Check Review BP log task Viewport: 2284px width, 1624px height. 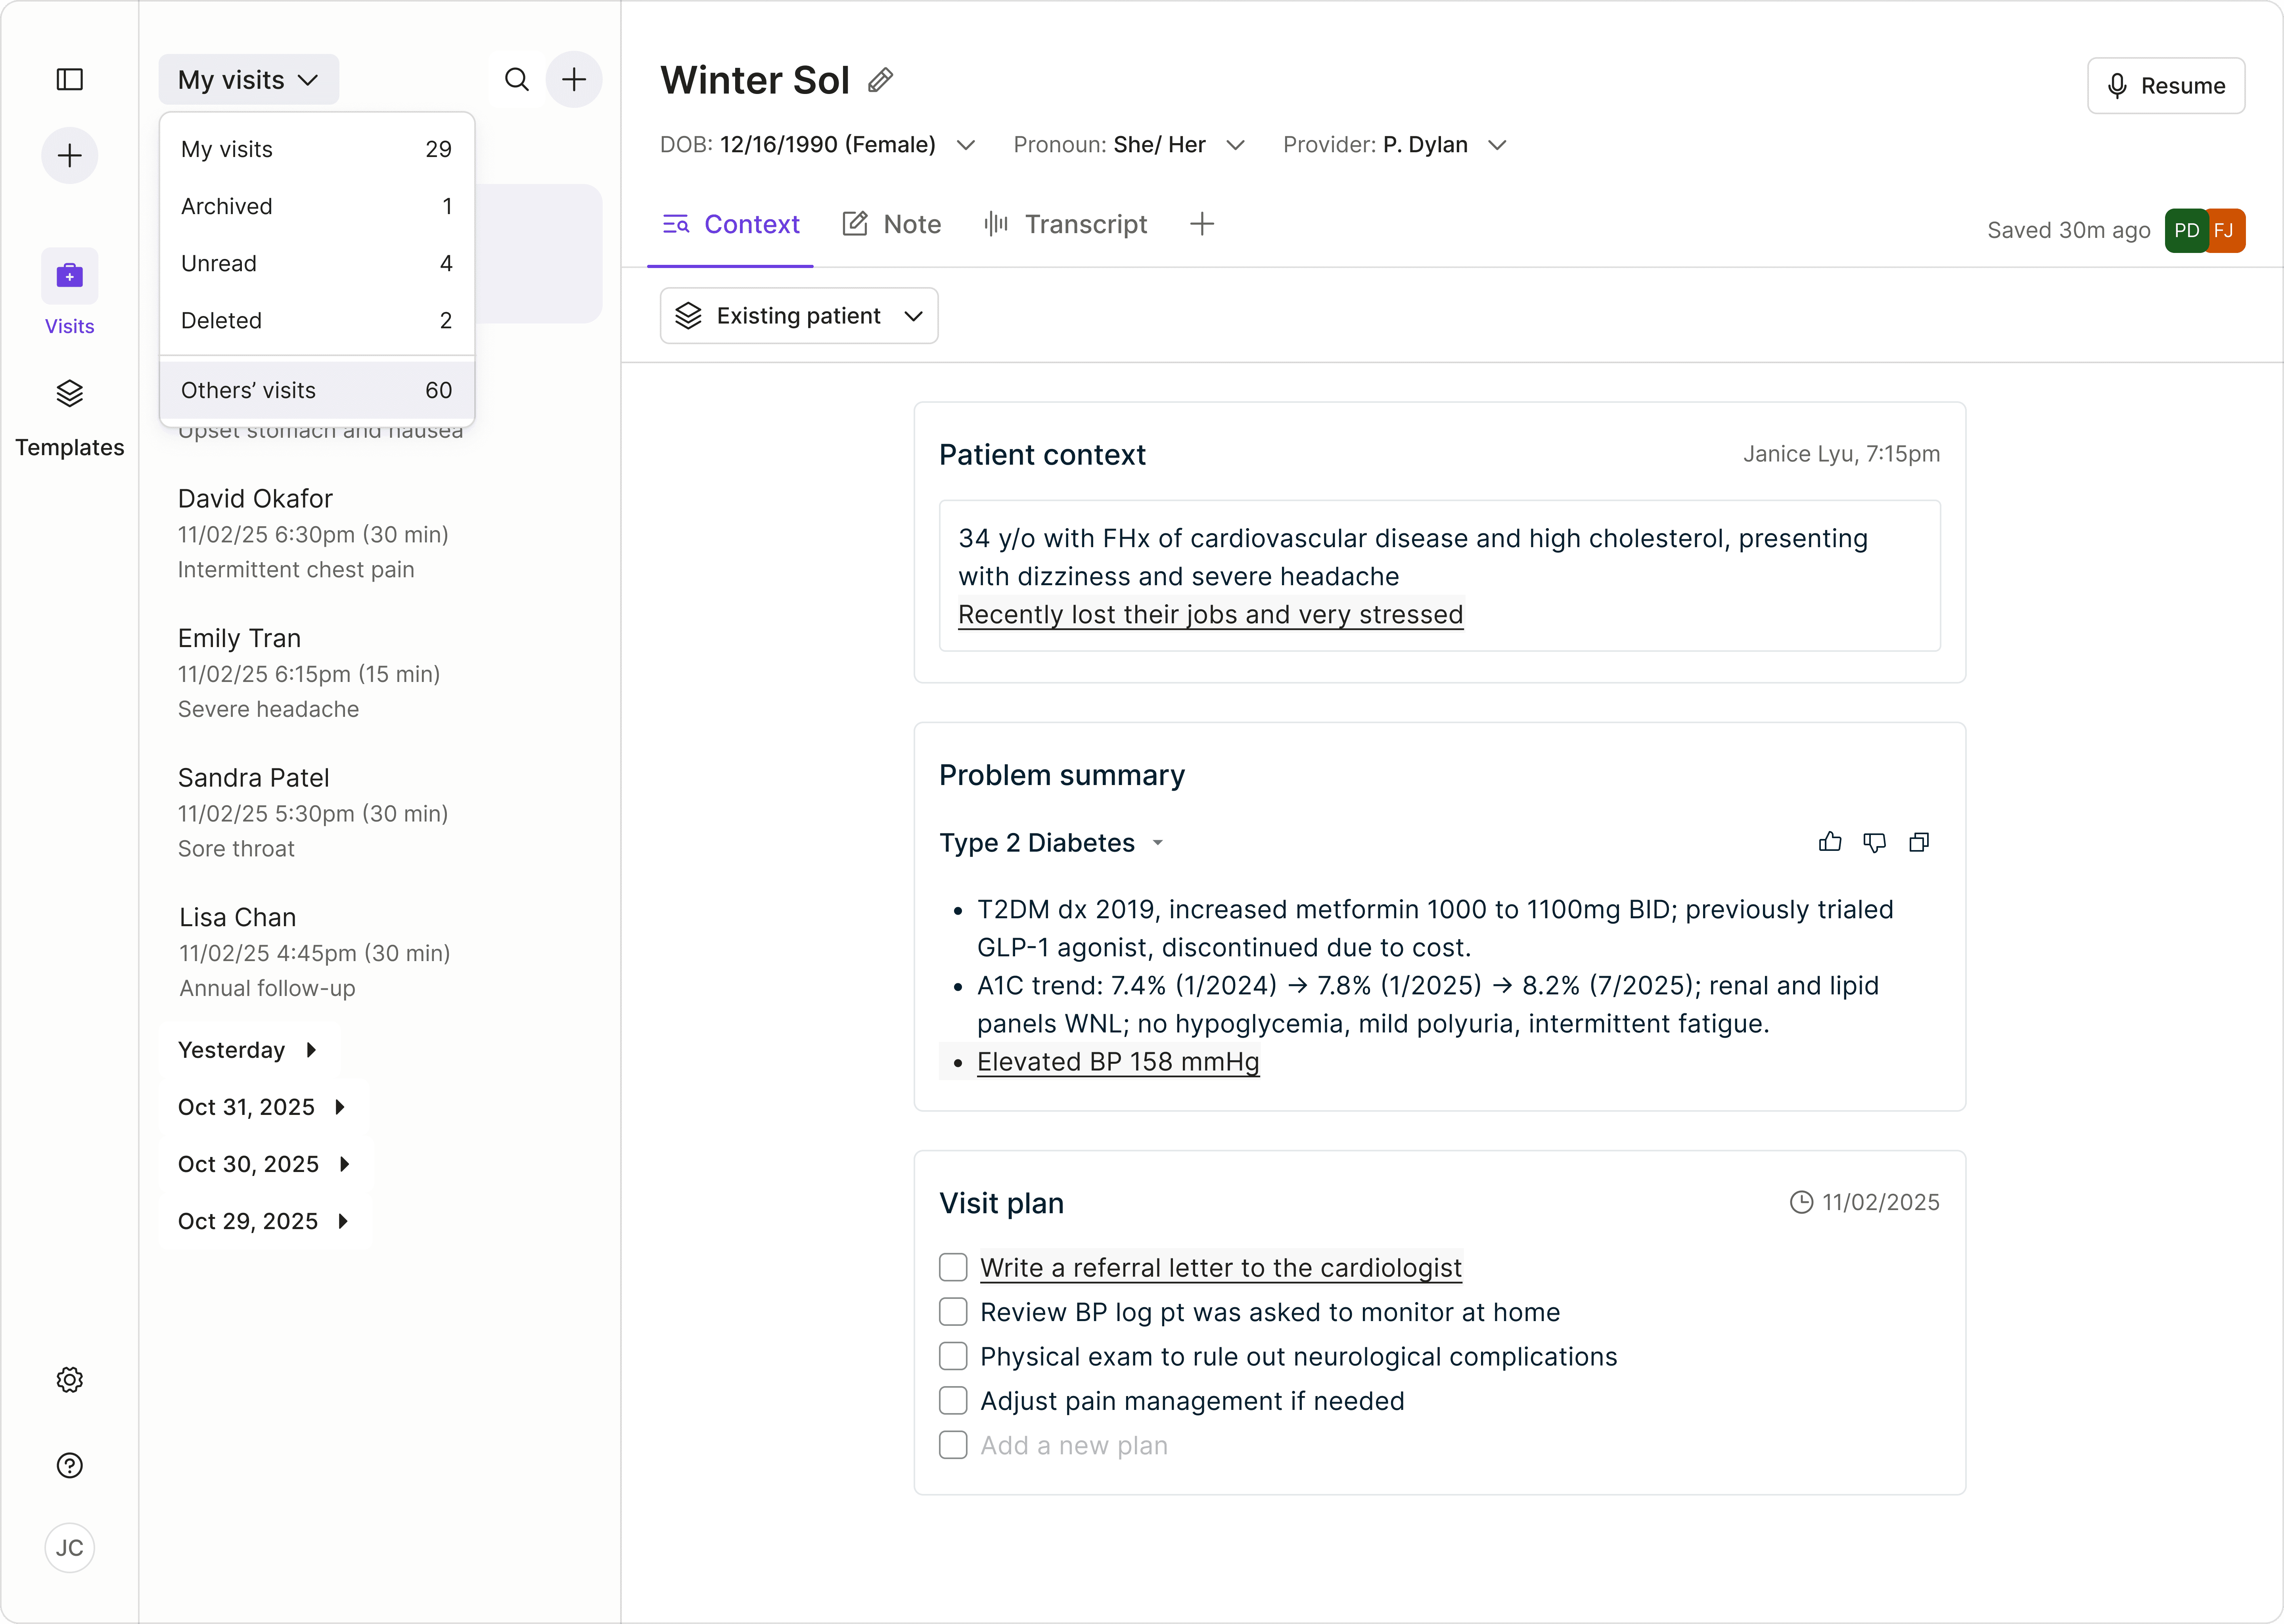(x=953, y=1311)
